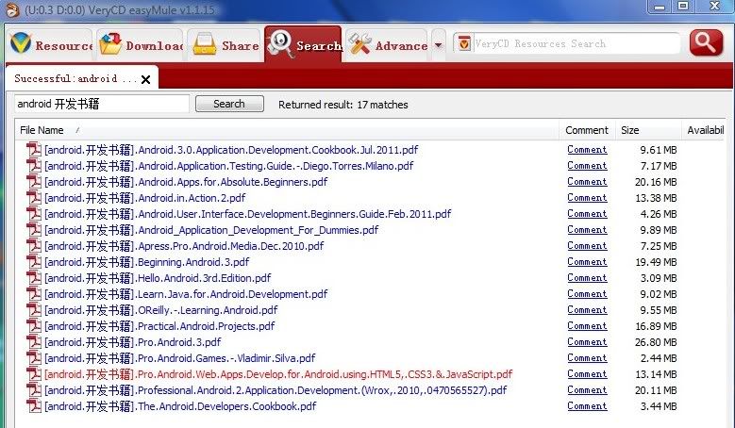The width and height of the screenshot is (735, 428).
Task: Select file Android.Apps.for.Absolute.Beginners.pdf
Action: click(x=186, y=182)
